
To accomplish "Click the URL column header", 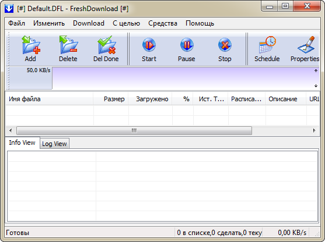I will click(313, 99).
